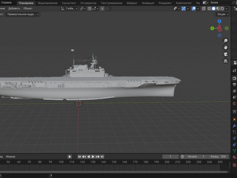Jump to previous keyframe

84,157
